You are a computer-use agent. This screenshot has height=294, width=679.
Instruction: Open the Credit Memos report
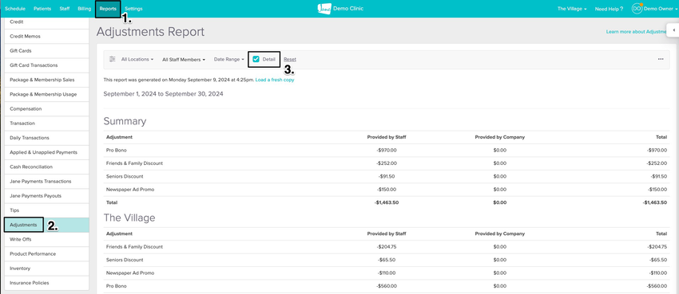point(47,37)
